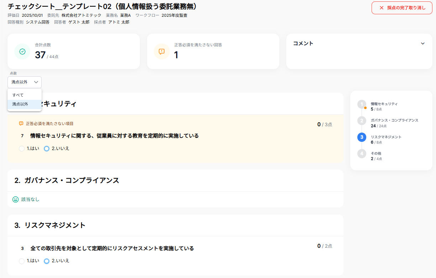
Task: Choose 2.いいえ for the risk assessment question
Action: click(x=47, y=261)
